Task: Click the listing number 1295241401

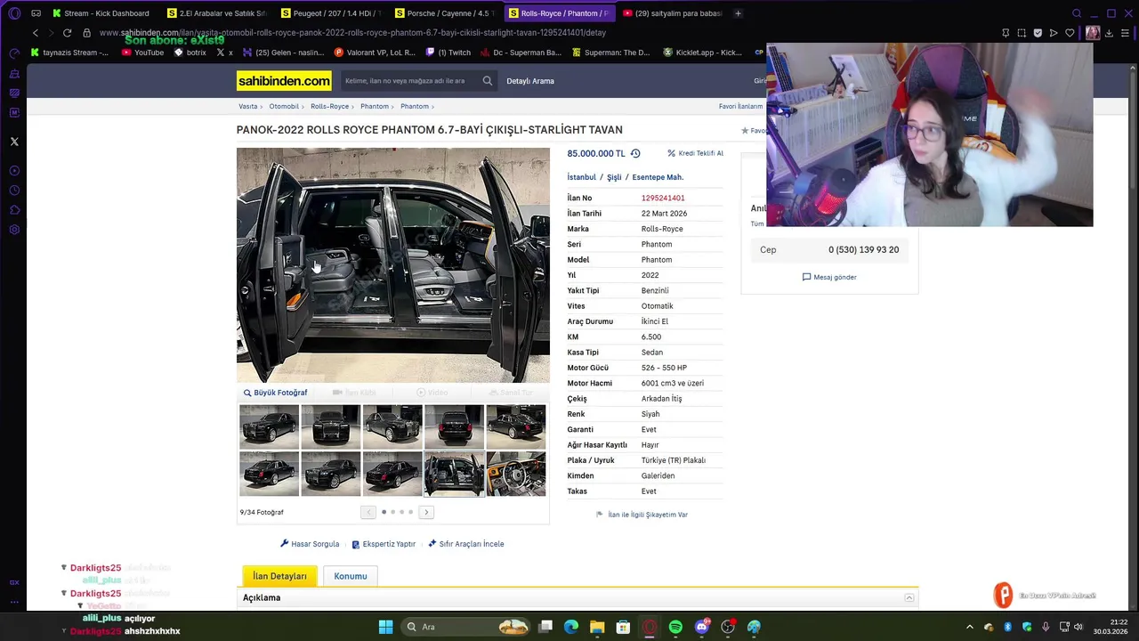Action: [663, 198]
